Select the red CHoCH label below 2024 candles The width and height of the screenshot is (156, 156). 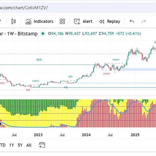click(x=106, y=74)
